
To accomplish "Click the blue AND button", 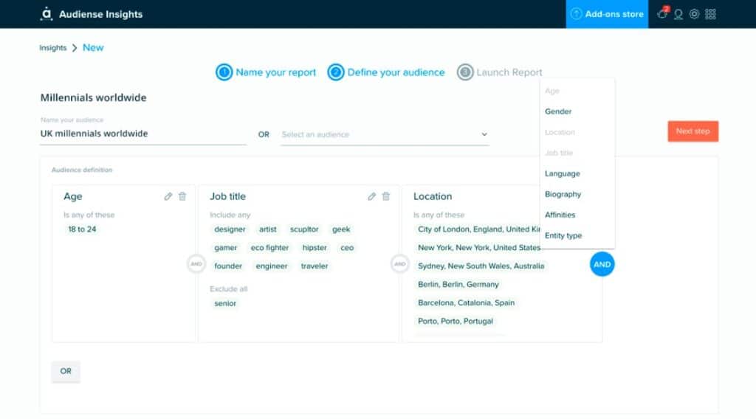I will [x=602, y=264].
